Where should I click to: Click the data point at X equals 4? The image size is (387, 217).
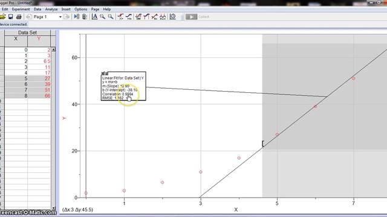click(x=239, y=158)
